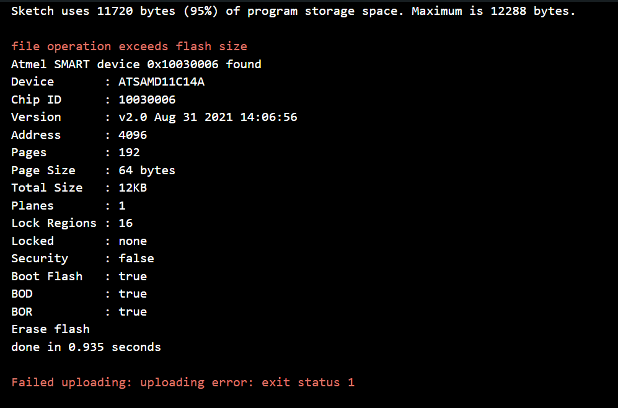Click the BOR value 'true'
618x408 pixels.
(133, 312)
